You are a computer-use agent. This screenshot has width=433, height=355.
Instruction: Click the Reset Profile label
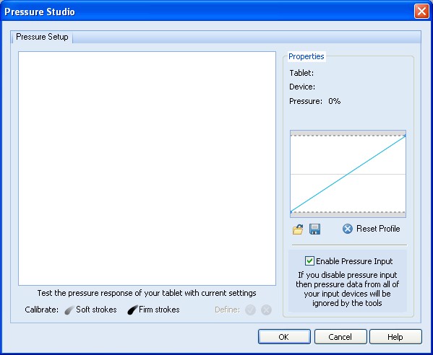pyautogui.click(x=378, y=229)
